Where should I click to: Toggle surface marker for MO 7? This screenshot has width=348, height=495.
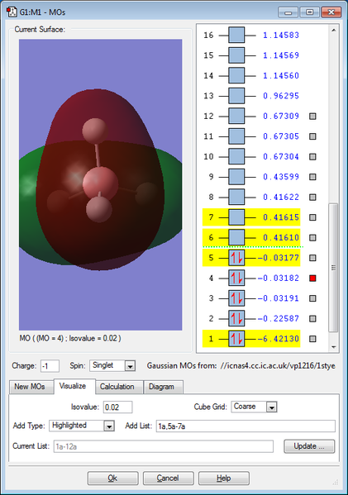click(x=312, y=217)
